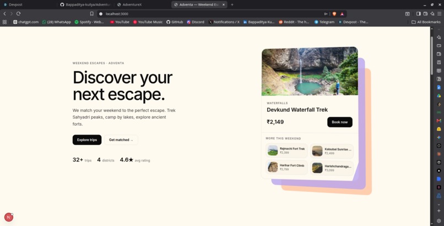Open the Bappaditya Ku... LinkedIn bookmark
The image size is (444, 226).
(259, 22)
